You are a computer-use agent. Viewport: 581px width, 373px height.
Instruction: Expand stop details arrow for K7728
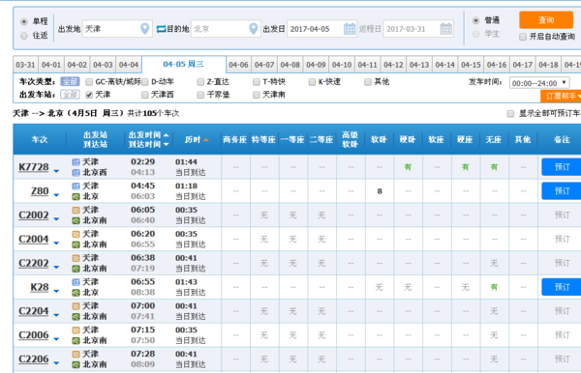click(56, 171)
